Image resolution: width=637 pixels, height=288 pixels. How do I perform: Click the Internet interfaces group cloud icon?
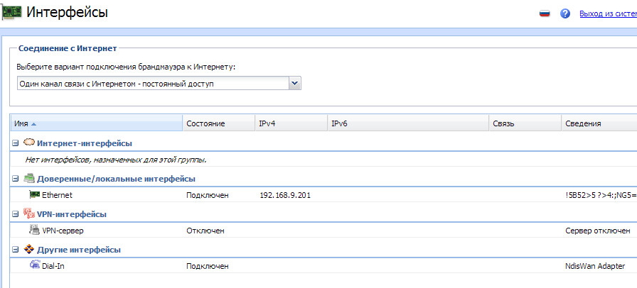click(29, 143)
